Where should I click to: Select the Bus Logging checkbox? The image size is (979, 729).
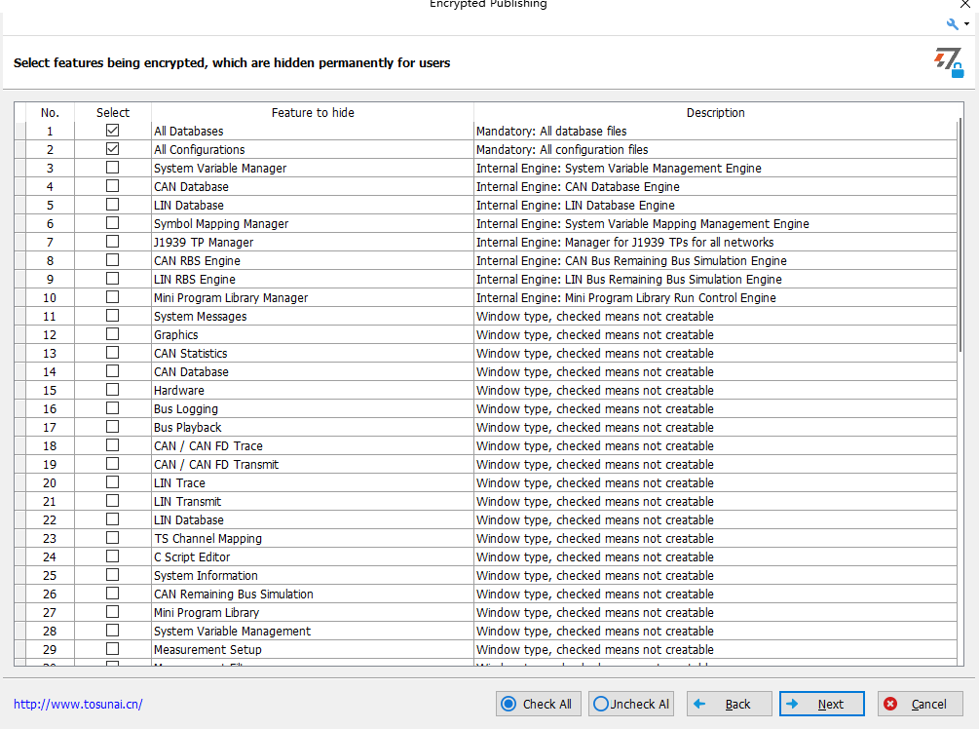click(x=113, y=408)
